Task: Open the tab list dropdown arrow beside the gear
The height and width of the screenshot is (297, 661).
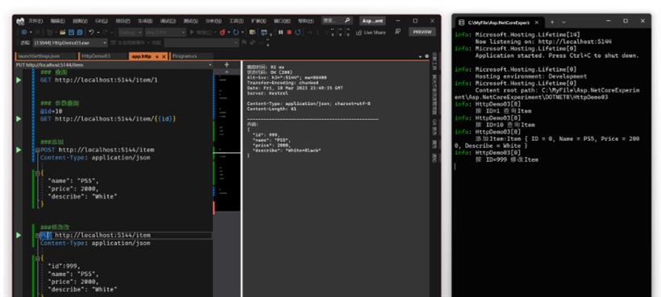Action: click(420, 56)
